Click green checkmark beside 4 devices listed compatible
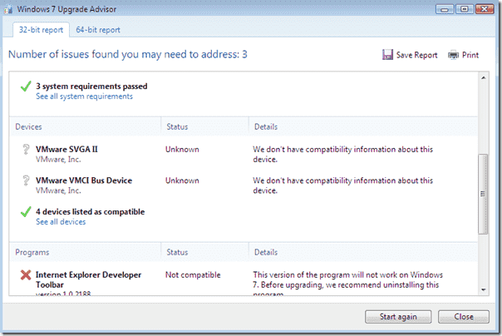The width and height of the screenshot is (502, 336). (x=26, y=212)
